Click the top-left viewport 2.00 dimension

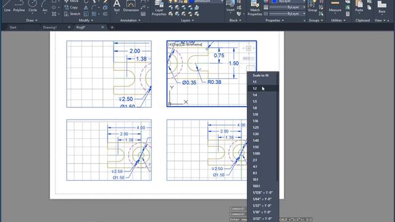[x=135, y=51]
